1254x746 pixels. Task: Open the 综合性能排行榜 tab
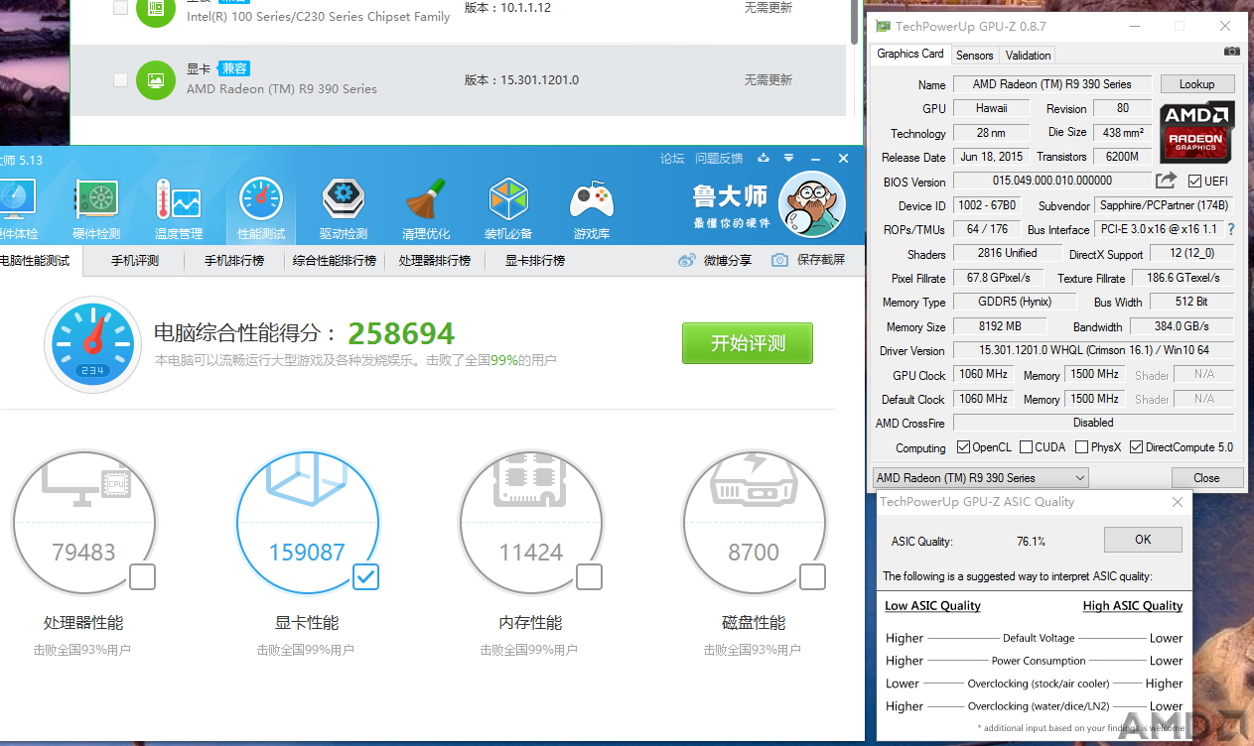pos(335,260)
